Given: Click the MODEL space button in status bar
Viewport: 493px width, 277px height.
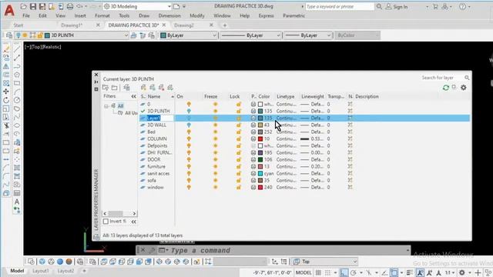Looking at the screenshot, I should [x=304, y=272].
